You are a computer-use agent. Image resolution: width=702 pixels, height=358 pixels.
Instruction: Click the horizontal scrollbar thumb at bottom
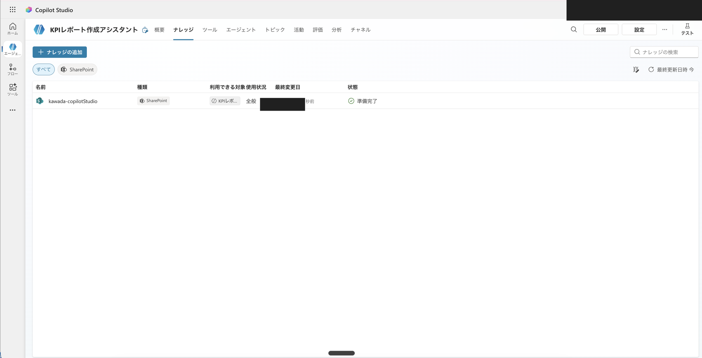pos(341,353)
